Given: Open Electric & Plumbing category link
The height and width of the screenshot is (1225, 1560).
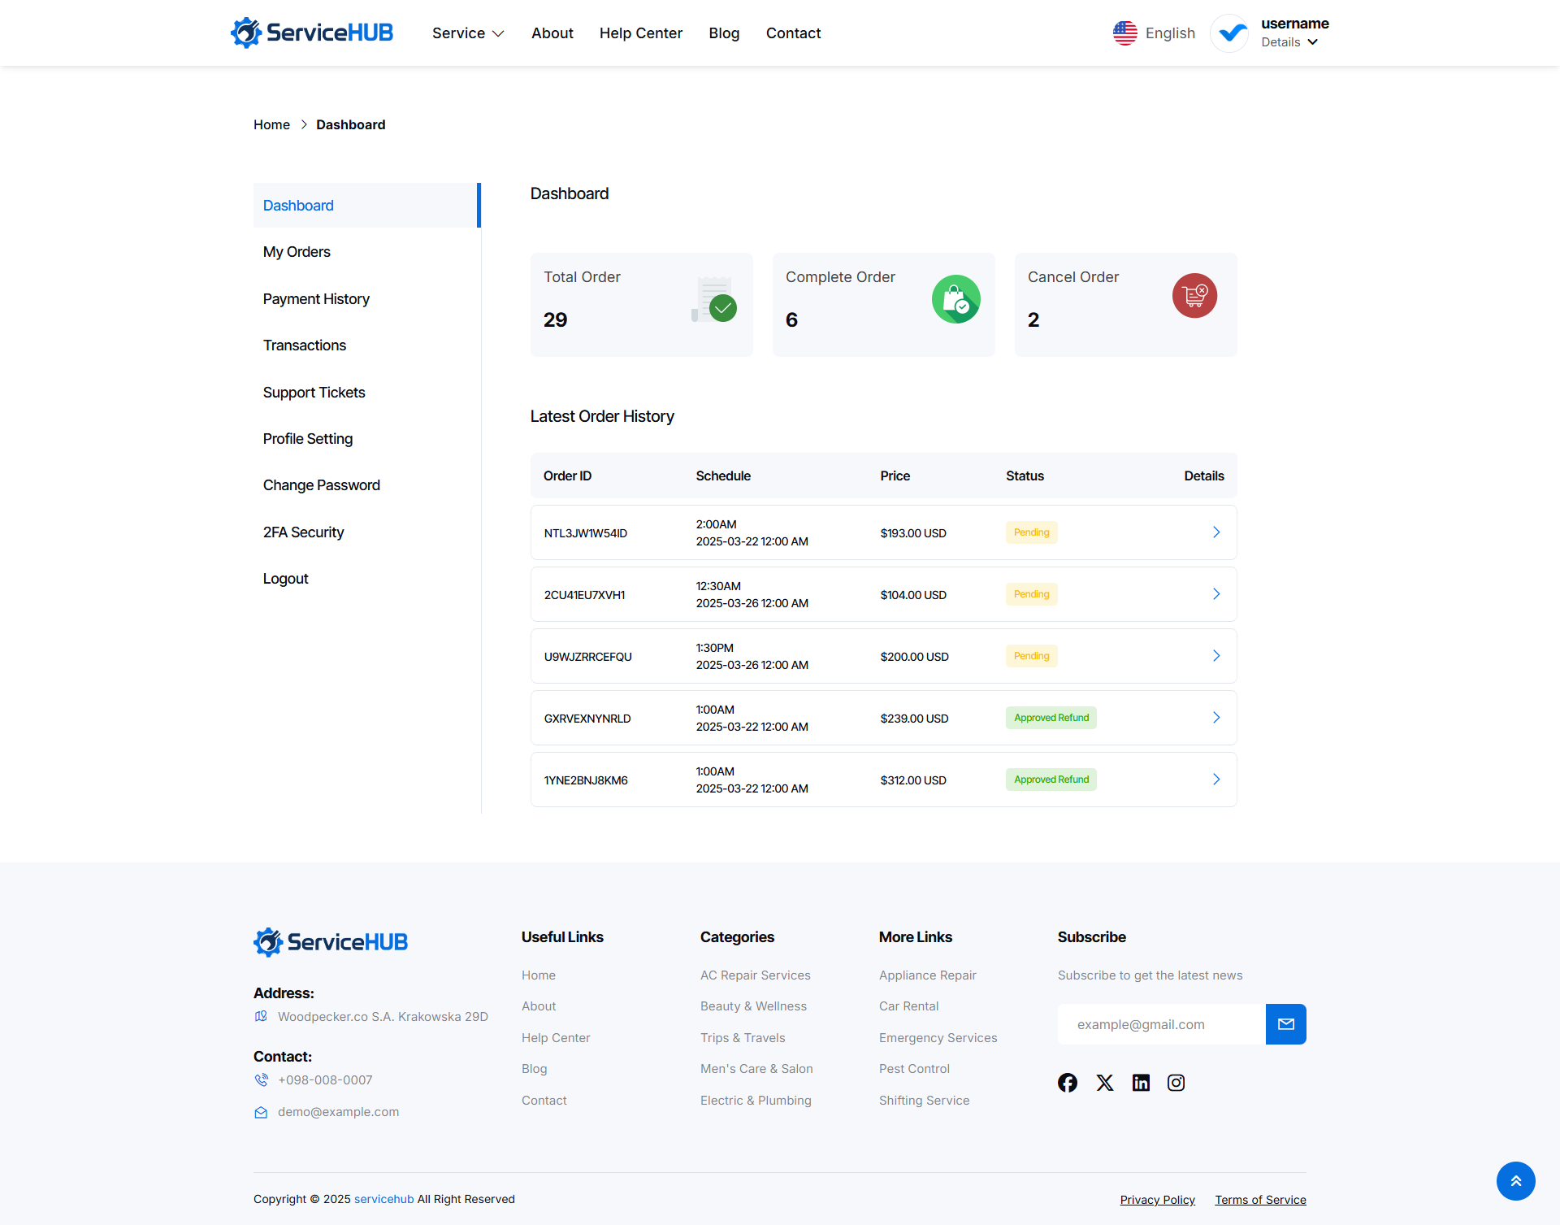Looking at the screenshot, I should (x=756, y=1101).
